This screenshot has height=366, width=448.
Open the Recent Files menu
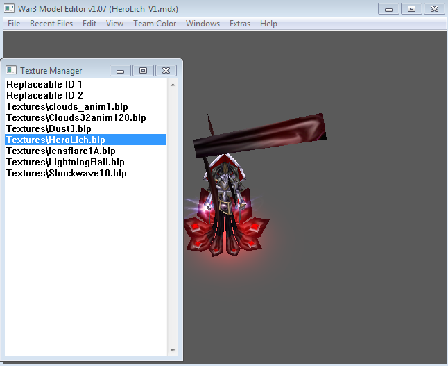[x=51, y=24]
